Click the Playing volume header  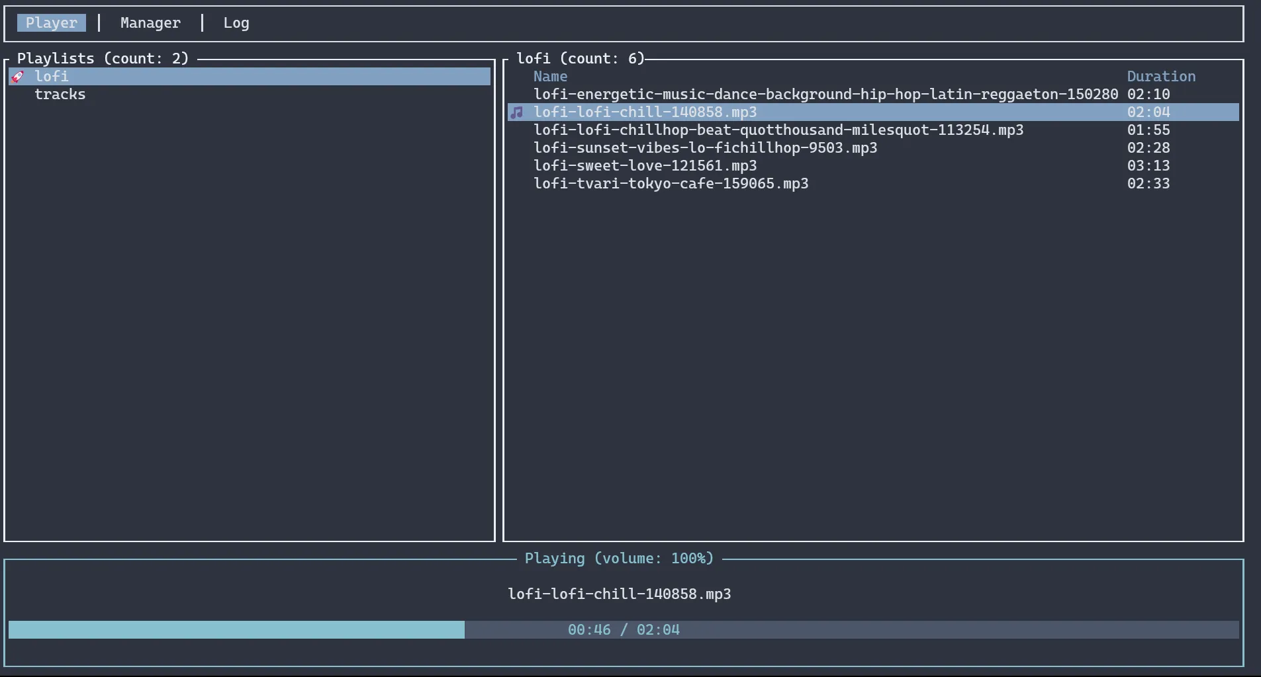[x=619, y=558]
